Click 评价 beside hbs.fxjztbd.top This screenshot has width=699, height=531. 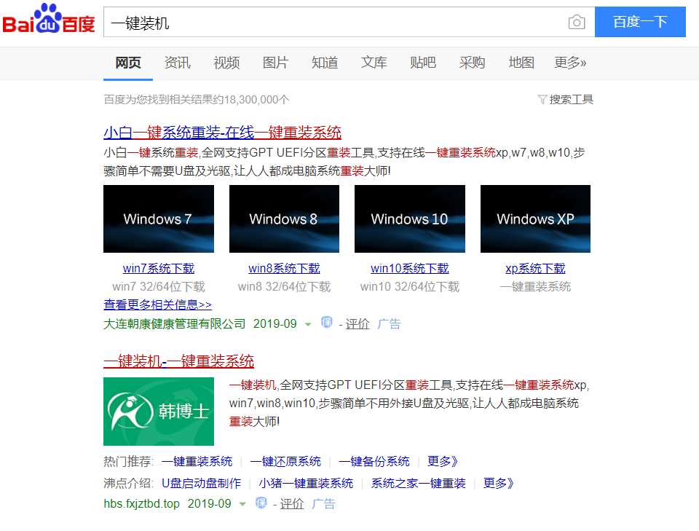pos(292,504)
